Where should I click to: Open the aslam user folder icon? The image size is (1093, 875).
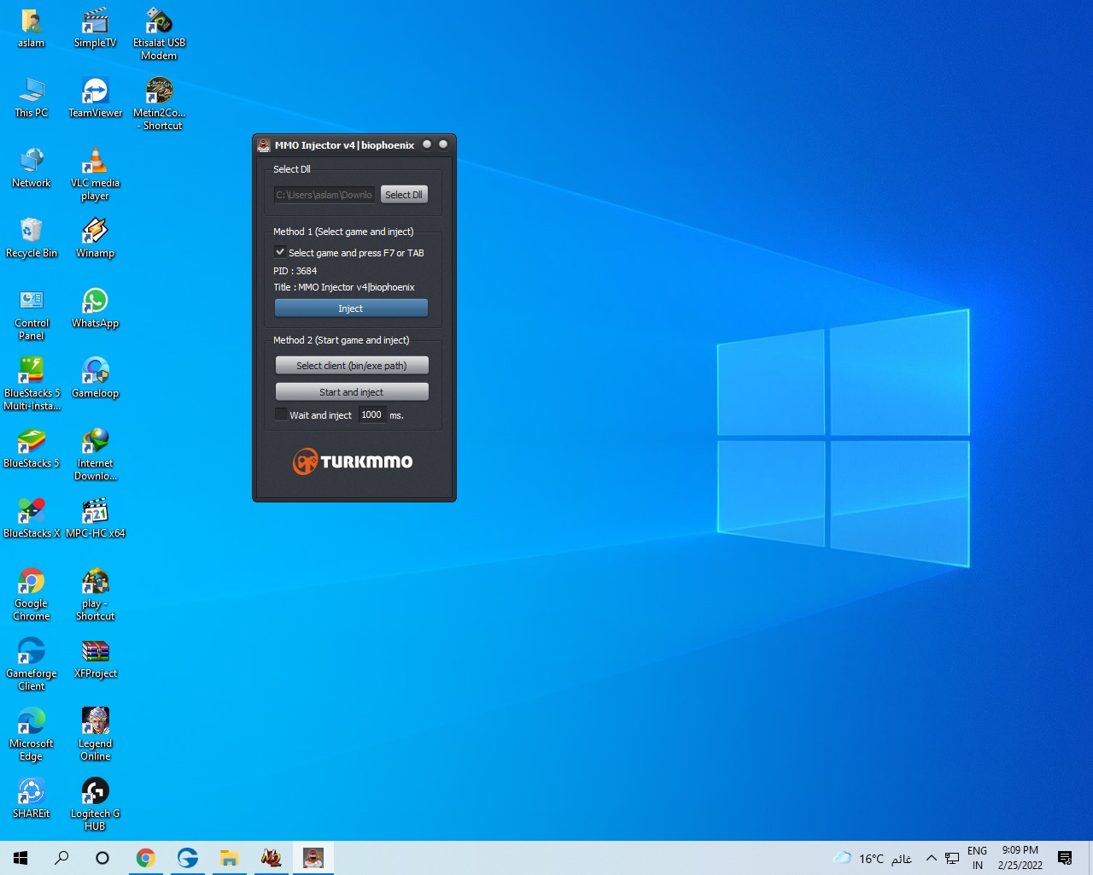point(32,27)
